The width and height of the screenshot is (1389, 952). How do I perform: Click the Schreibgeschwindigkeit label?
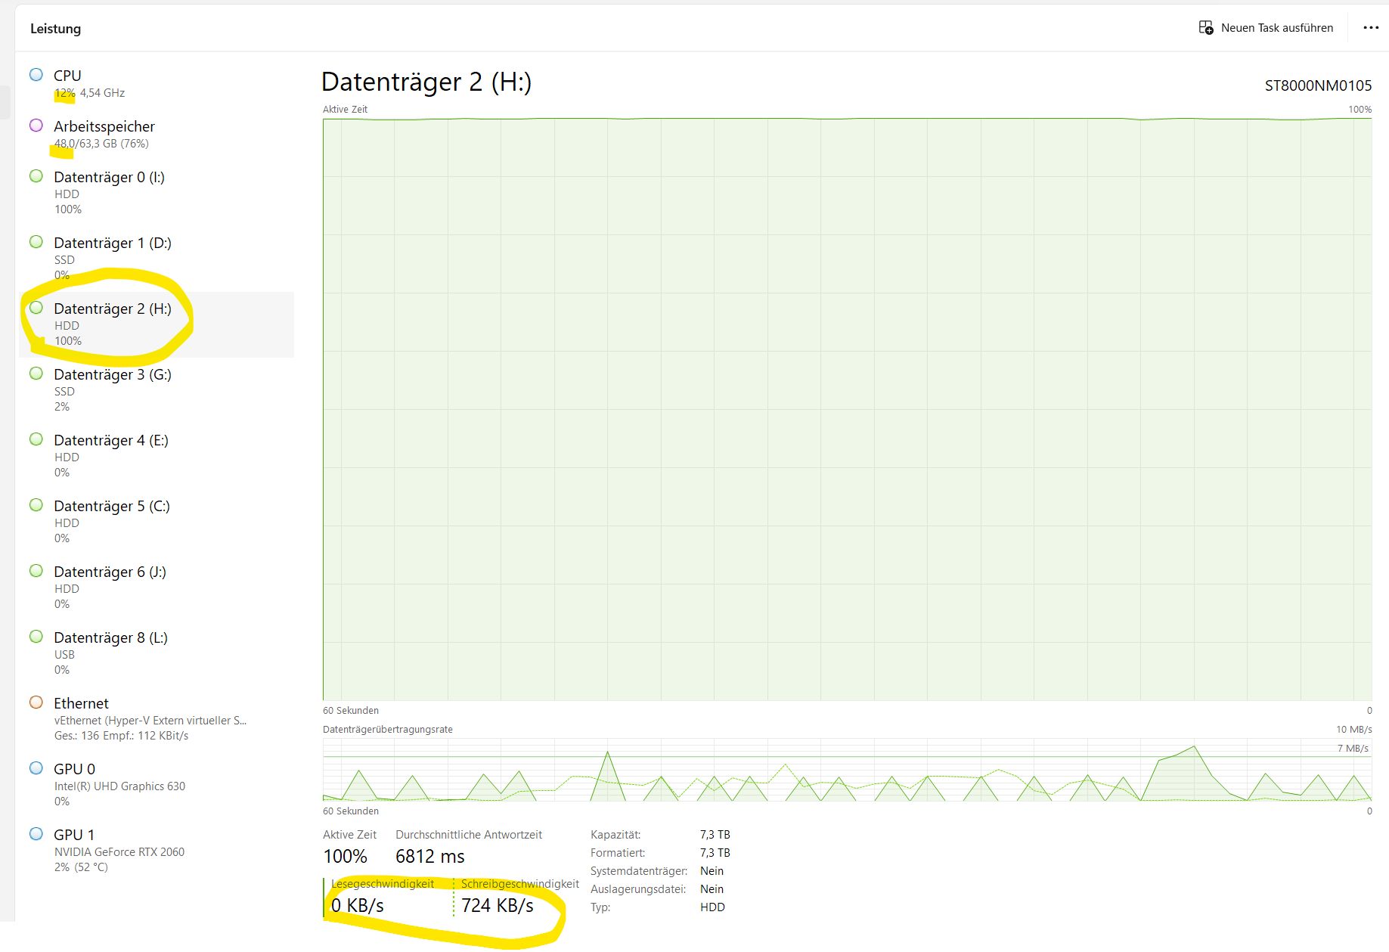click(520, 884)
